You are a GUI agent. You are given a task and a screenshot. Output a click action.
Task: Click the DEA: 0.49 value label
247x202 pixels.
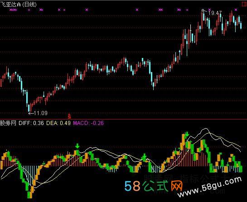tap(58, 123)
